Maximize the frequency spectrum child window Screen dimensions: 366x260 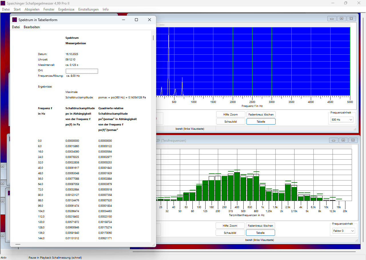tap(341, 19)
